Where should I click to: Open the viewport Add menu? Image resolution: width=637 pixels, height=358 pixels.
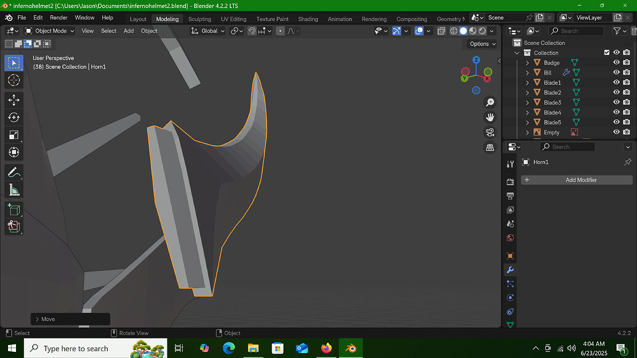[x=129, y=31]
